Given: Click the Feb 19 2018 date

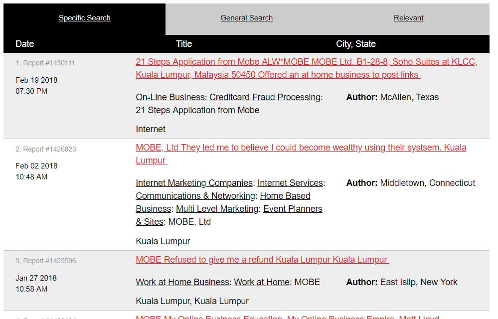Looking at the screenshot, I should pos(36,80).
